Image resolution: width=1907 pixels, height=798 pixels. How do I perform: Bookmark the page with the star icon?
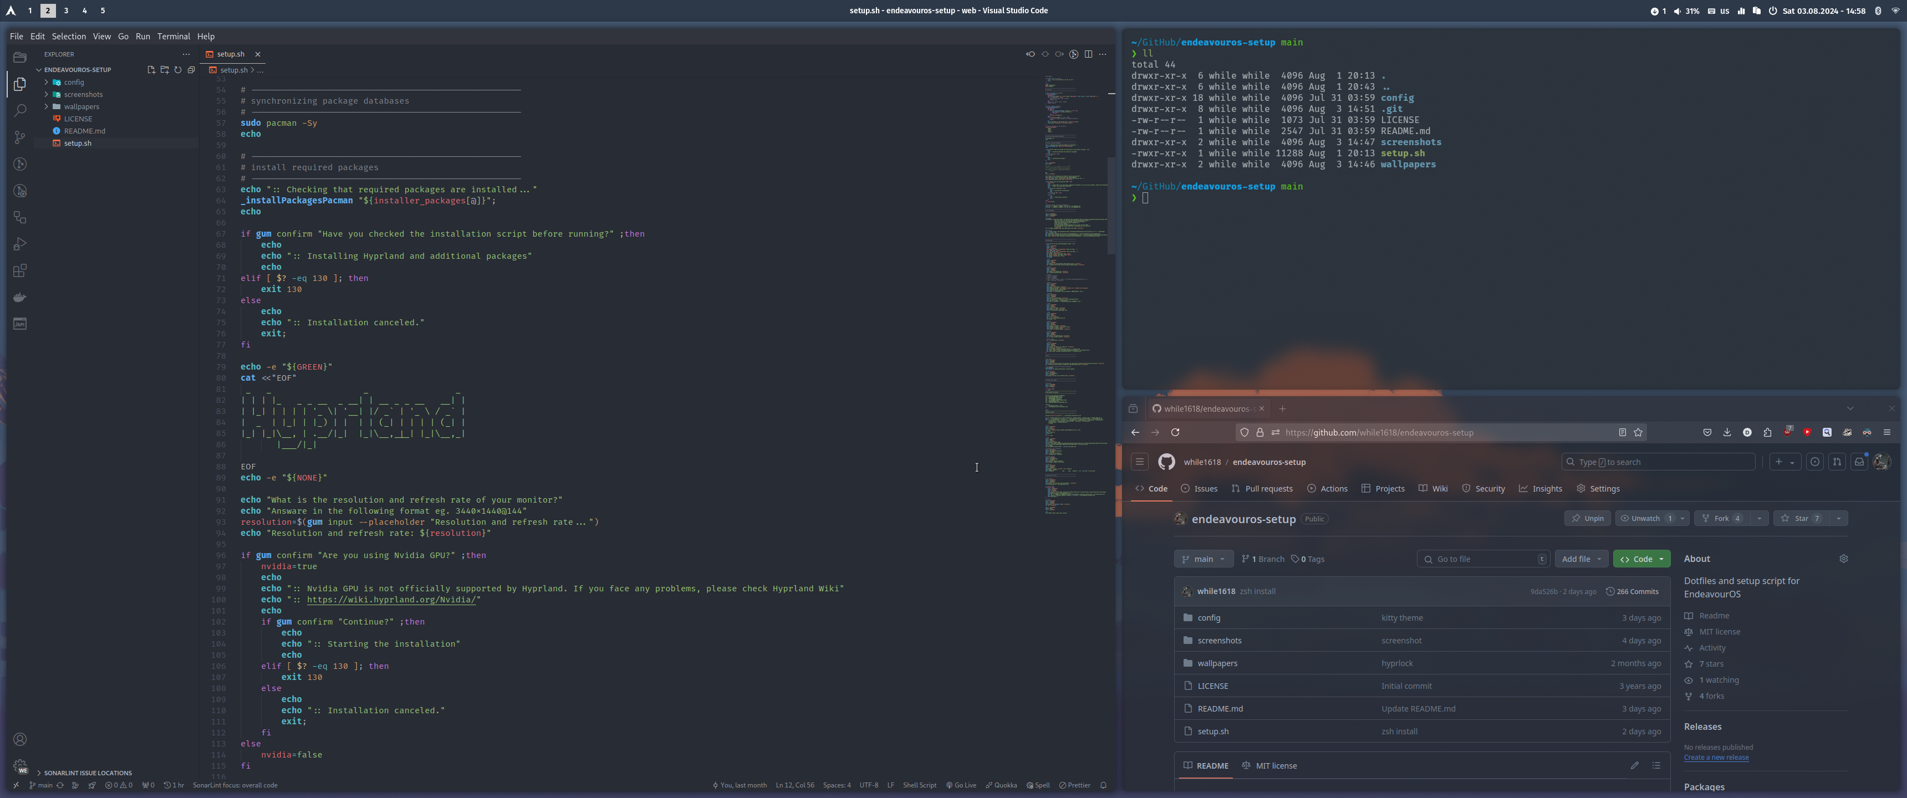pyautogui.click(x=1638, y=432)
